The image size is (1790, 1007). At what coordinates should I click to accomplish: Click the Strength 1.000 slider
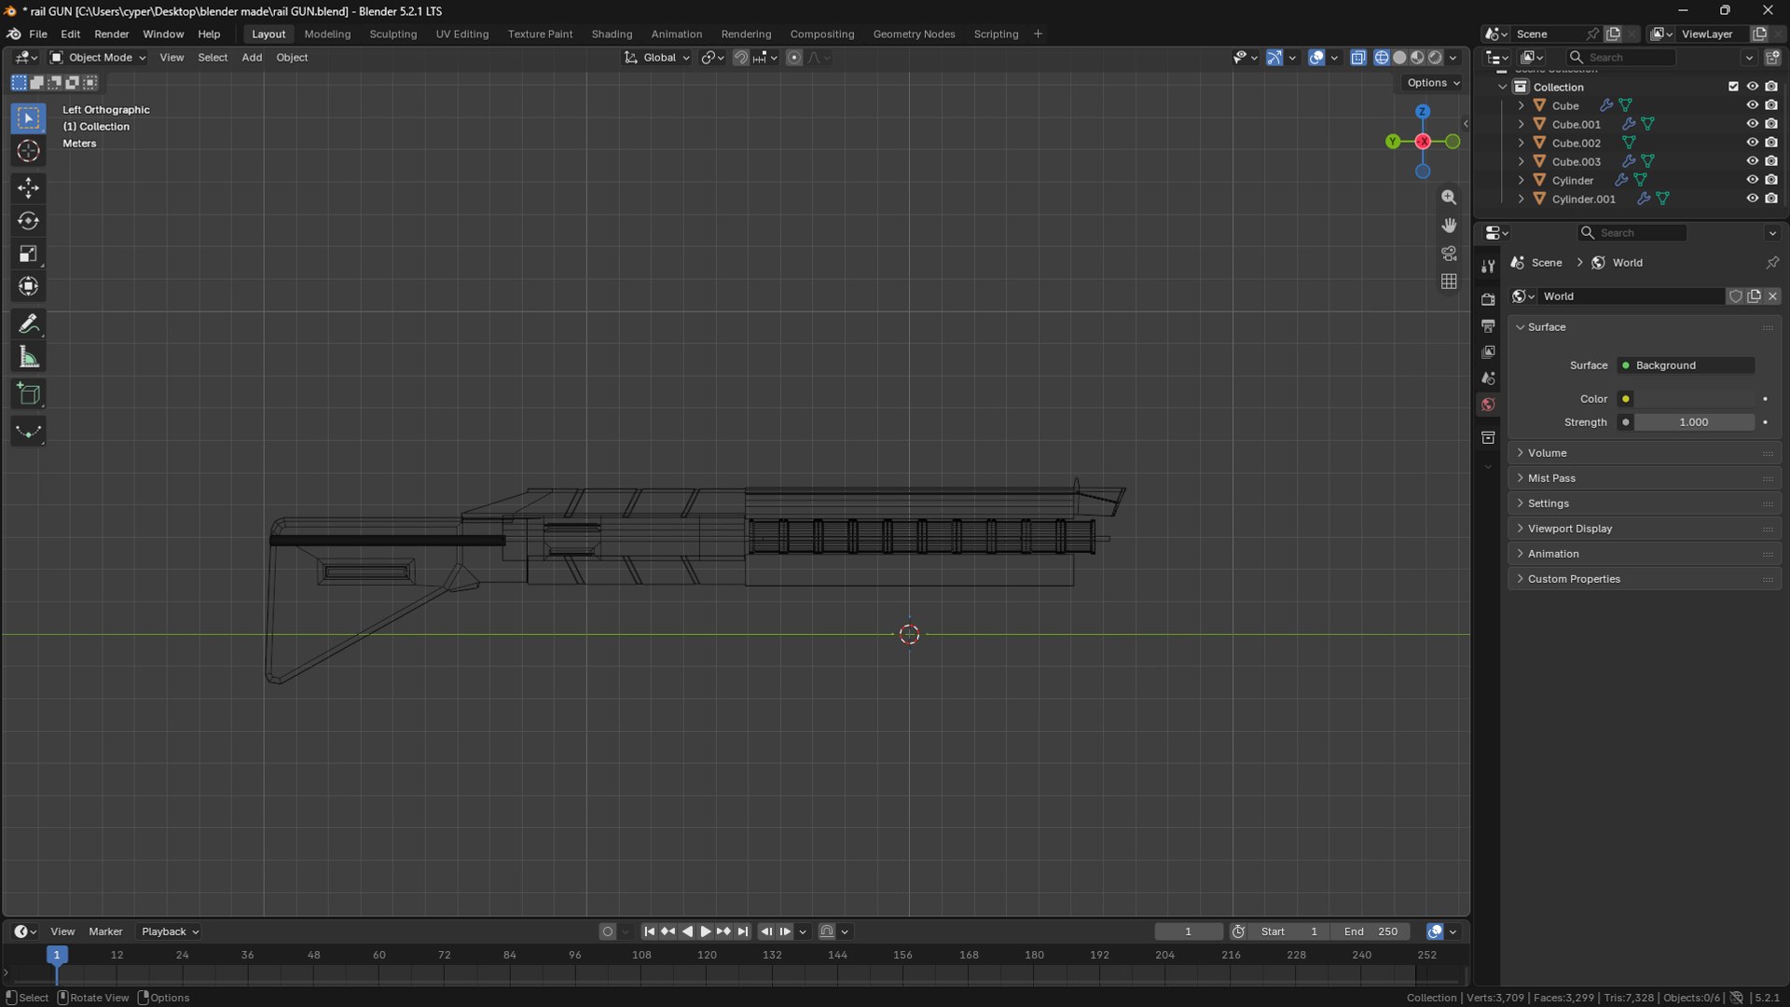coord(1694,422)
